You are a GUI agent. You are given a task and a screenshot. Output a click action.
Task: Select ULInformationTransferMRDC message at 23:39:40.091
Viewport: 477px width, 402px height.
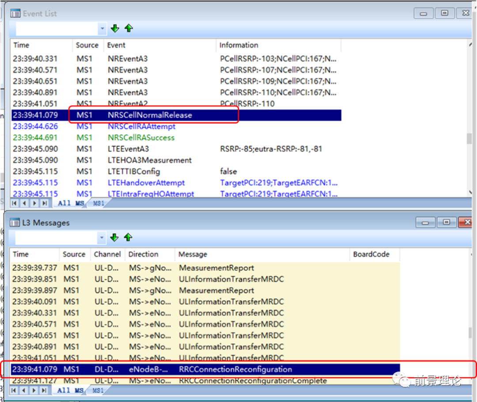pos(205,302)
